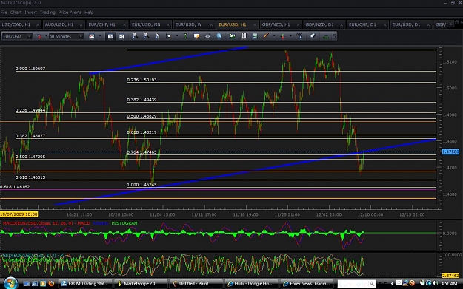
Task: Click the 0.618 1.46162 Fibonacci label
Action: (15, 187)
